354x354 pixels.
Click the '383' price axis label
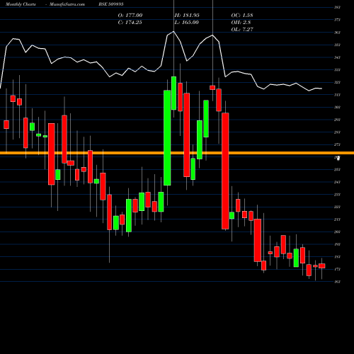click(x=337, y=7)
